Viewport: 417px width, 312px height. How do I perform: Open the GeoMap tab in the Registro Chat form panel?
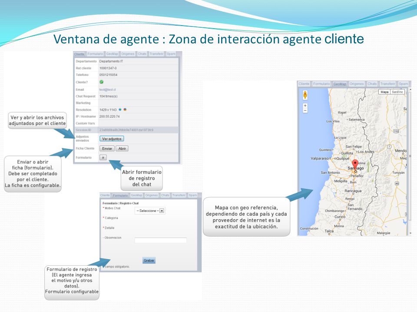pyautogui.click(x=136, y=195)
